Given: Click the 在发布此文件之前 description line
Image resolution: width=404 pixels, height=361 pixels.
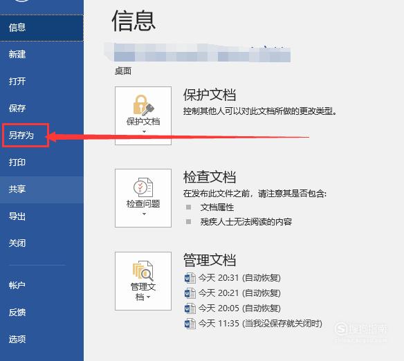Looking at the screenshot, I should (255, 194).
